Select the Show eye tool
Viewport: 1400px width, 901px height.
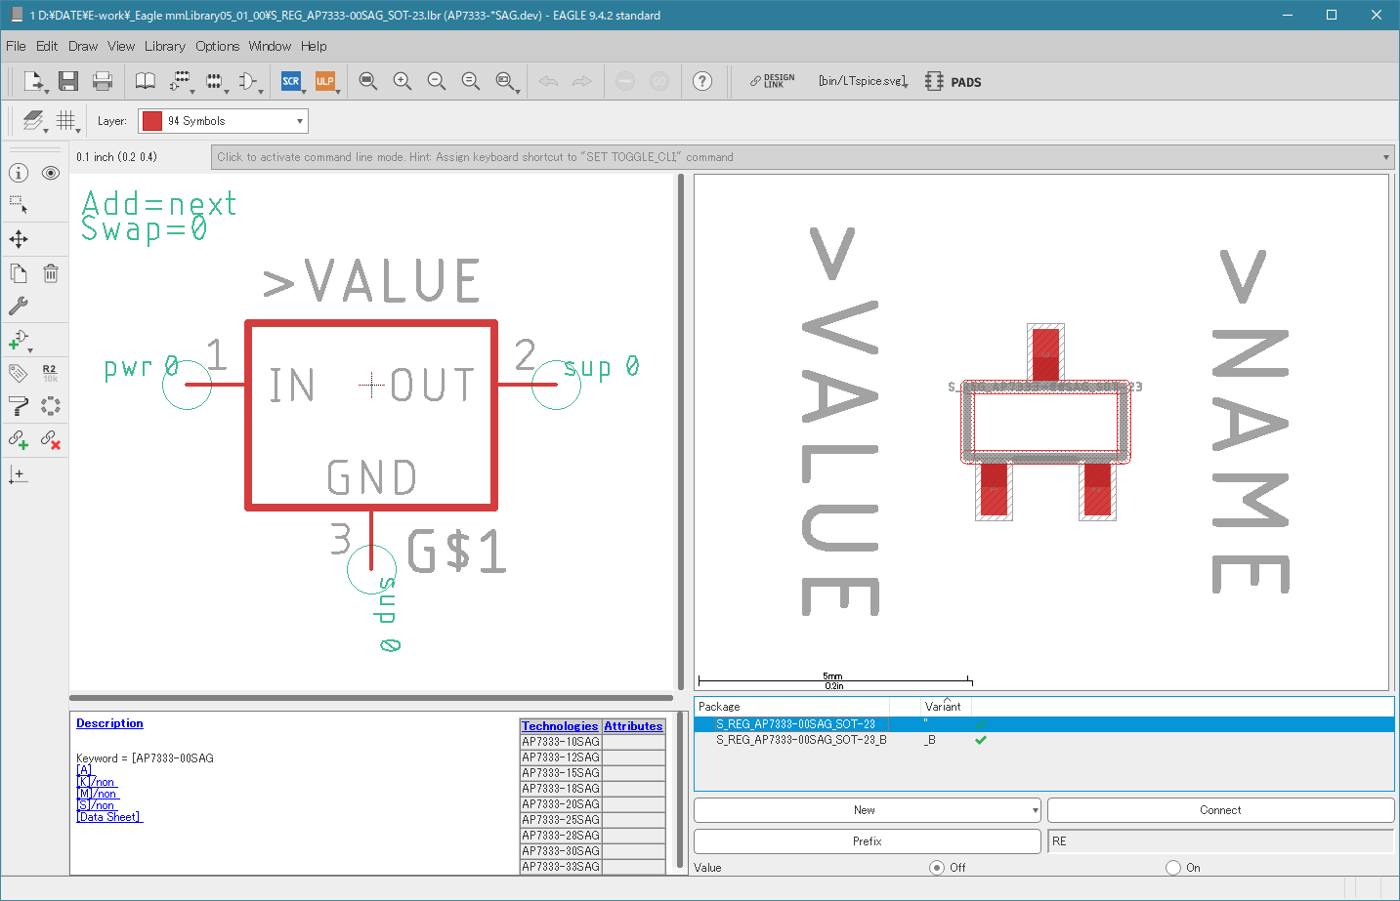(51, 173)
